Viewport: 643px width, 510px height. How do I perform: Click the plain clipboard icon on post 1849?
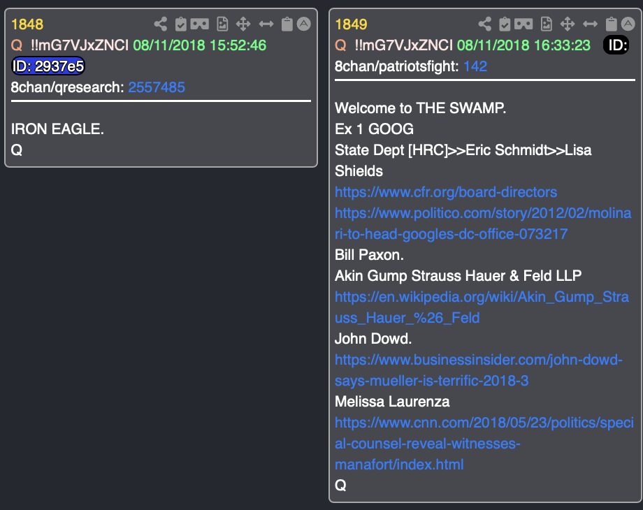[612, 24]
